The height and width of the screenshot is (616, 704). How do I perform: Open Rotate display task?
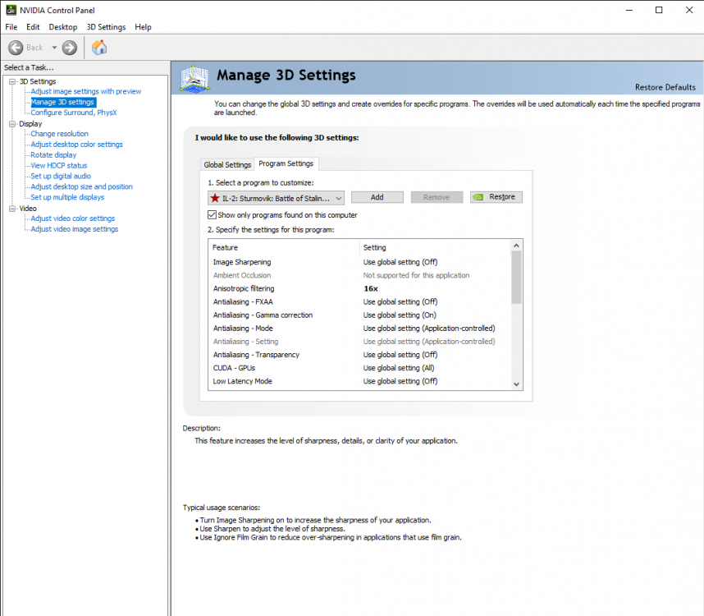pyautogui.click(x=53, y=154)
